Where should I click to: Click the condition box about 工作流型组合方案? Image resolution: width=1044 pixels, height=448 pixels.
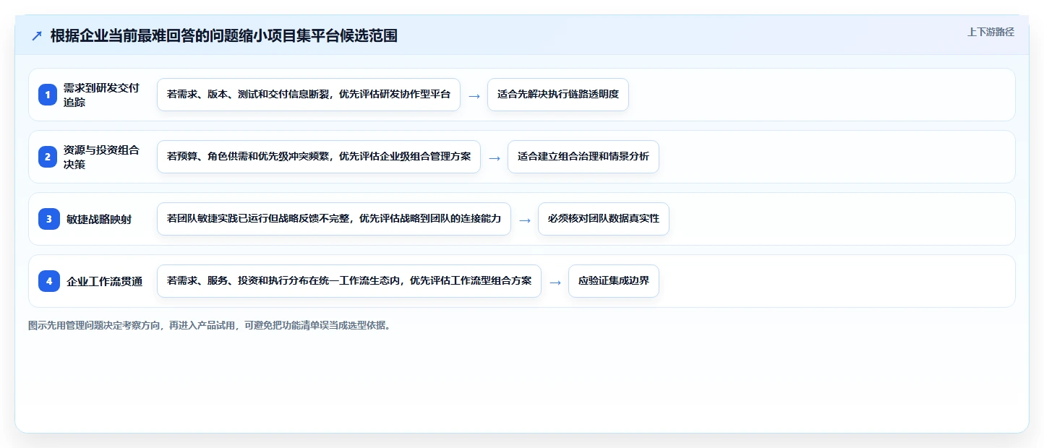coord(349,281)
